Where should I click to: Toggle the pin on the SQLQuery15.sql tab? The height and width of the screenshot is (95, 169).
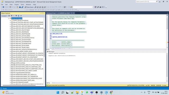pos(72,13)
